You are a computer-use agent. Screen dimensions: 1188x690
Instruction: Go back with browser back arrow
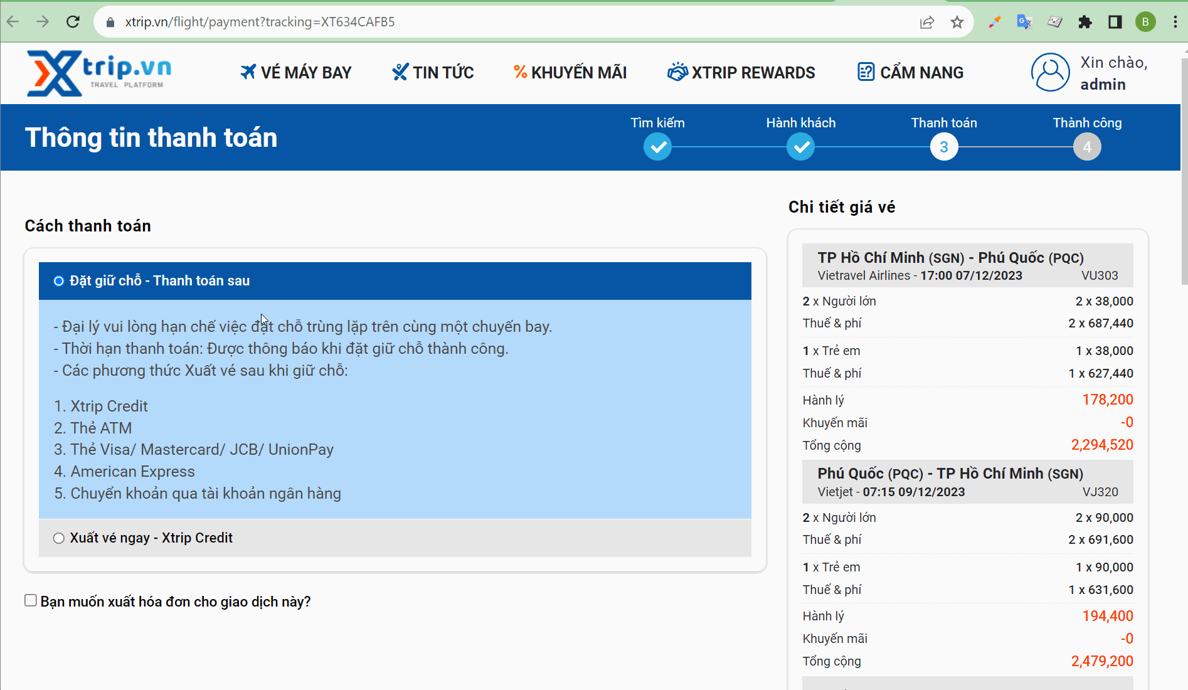13,22
